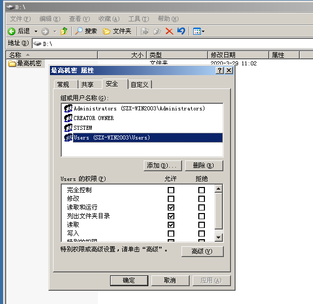Open the 帮助(H) menu

(168, 19)
